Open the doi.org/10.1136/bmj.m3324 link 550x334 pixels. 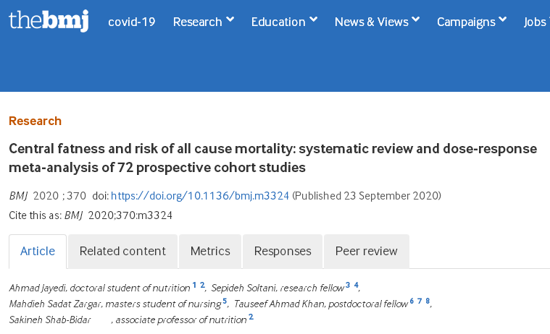tap(200, 196)
